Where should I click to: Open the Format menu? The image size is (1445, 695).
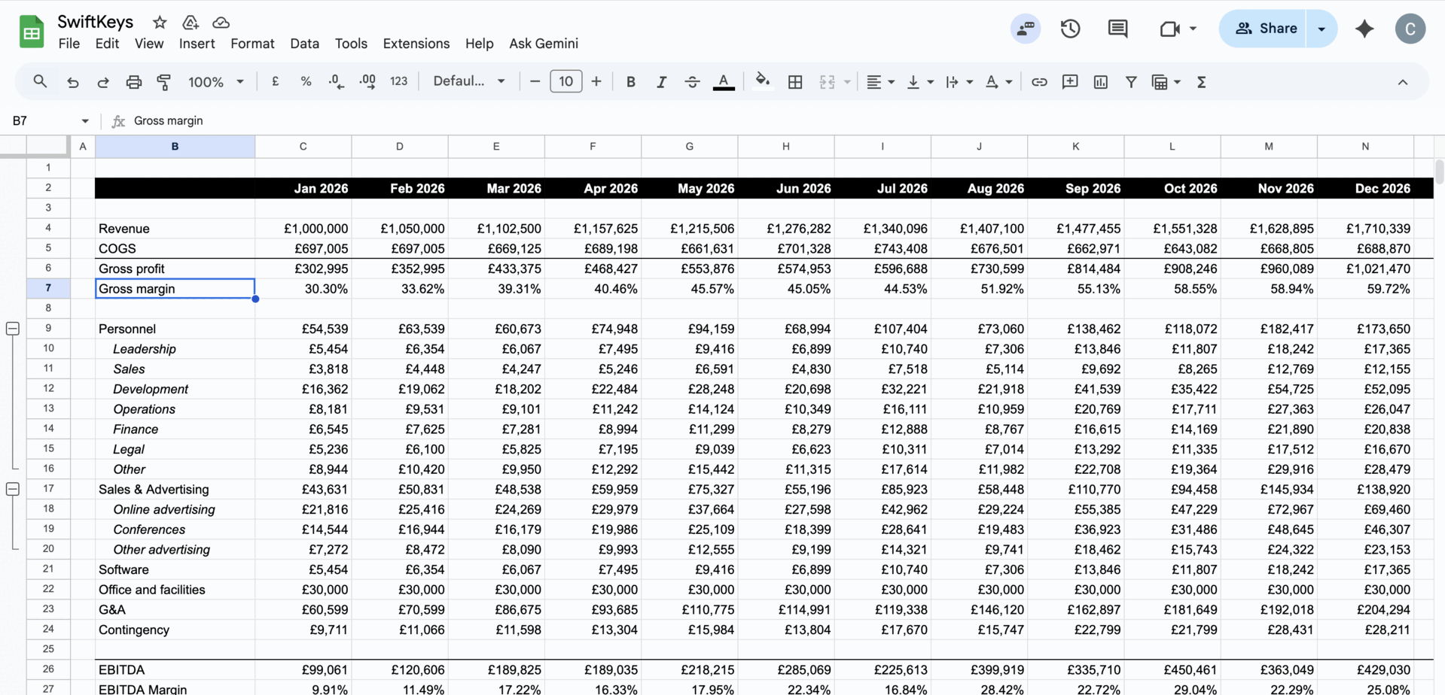click(252, 44)
